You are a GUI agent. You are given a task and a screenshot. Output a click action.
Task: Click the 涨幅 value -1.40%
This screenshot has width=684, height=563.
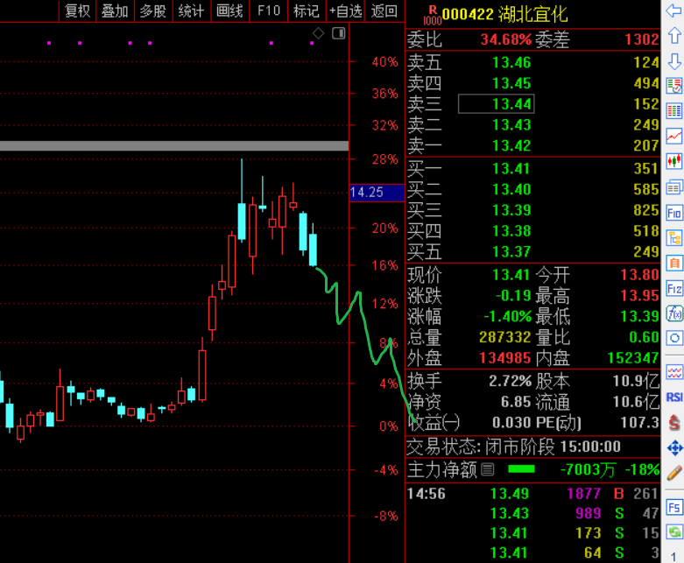pyautogui.click(x=508, y=316)
